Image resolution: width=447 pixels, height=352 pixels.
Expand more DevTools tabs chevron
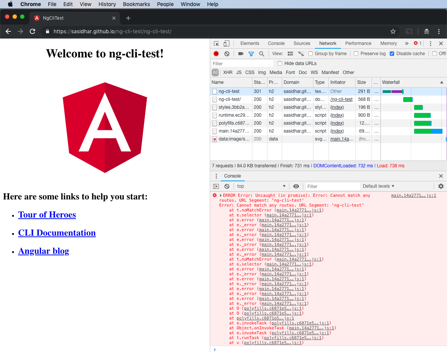[407, 43]
